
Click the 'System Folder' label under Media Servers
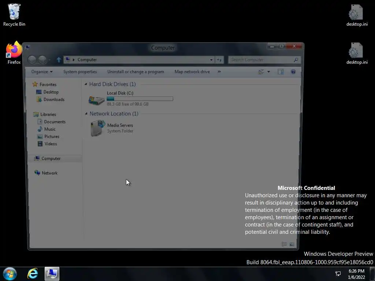120,131
